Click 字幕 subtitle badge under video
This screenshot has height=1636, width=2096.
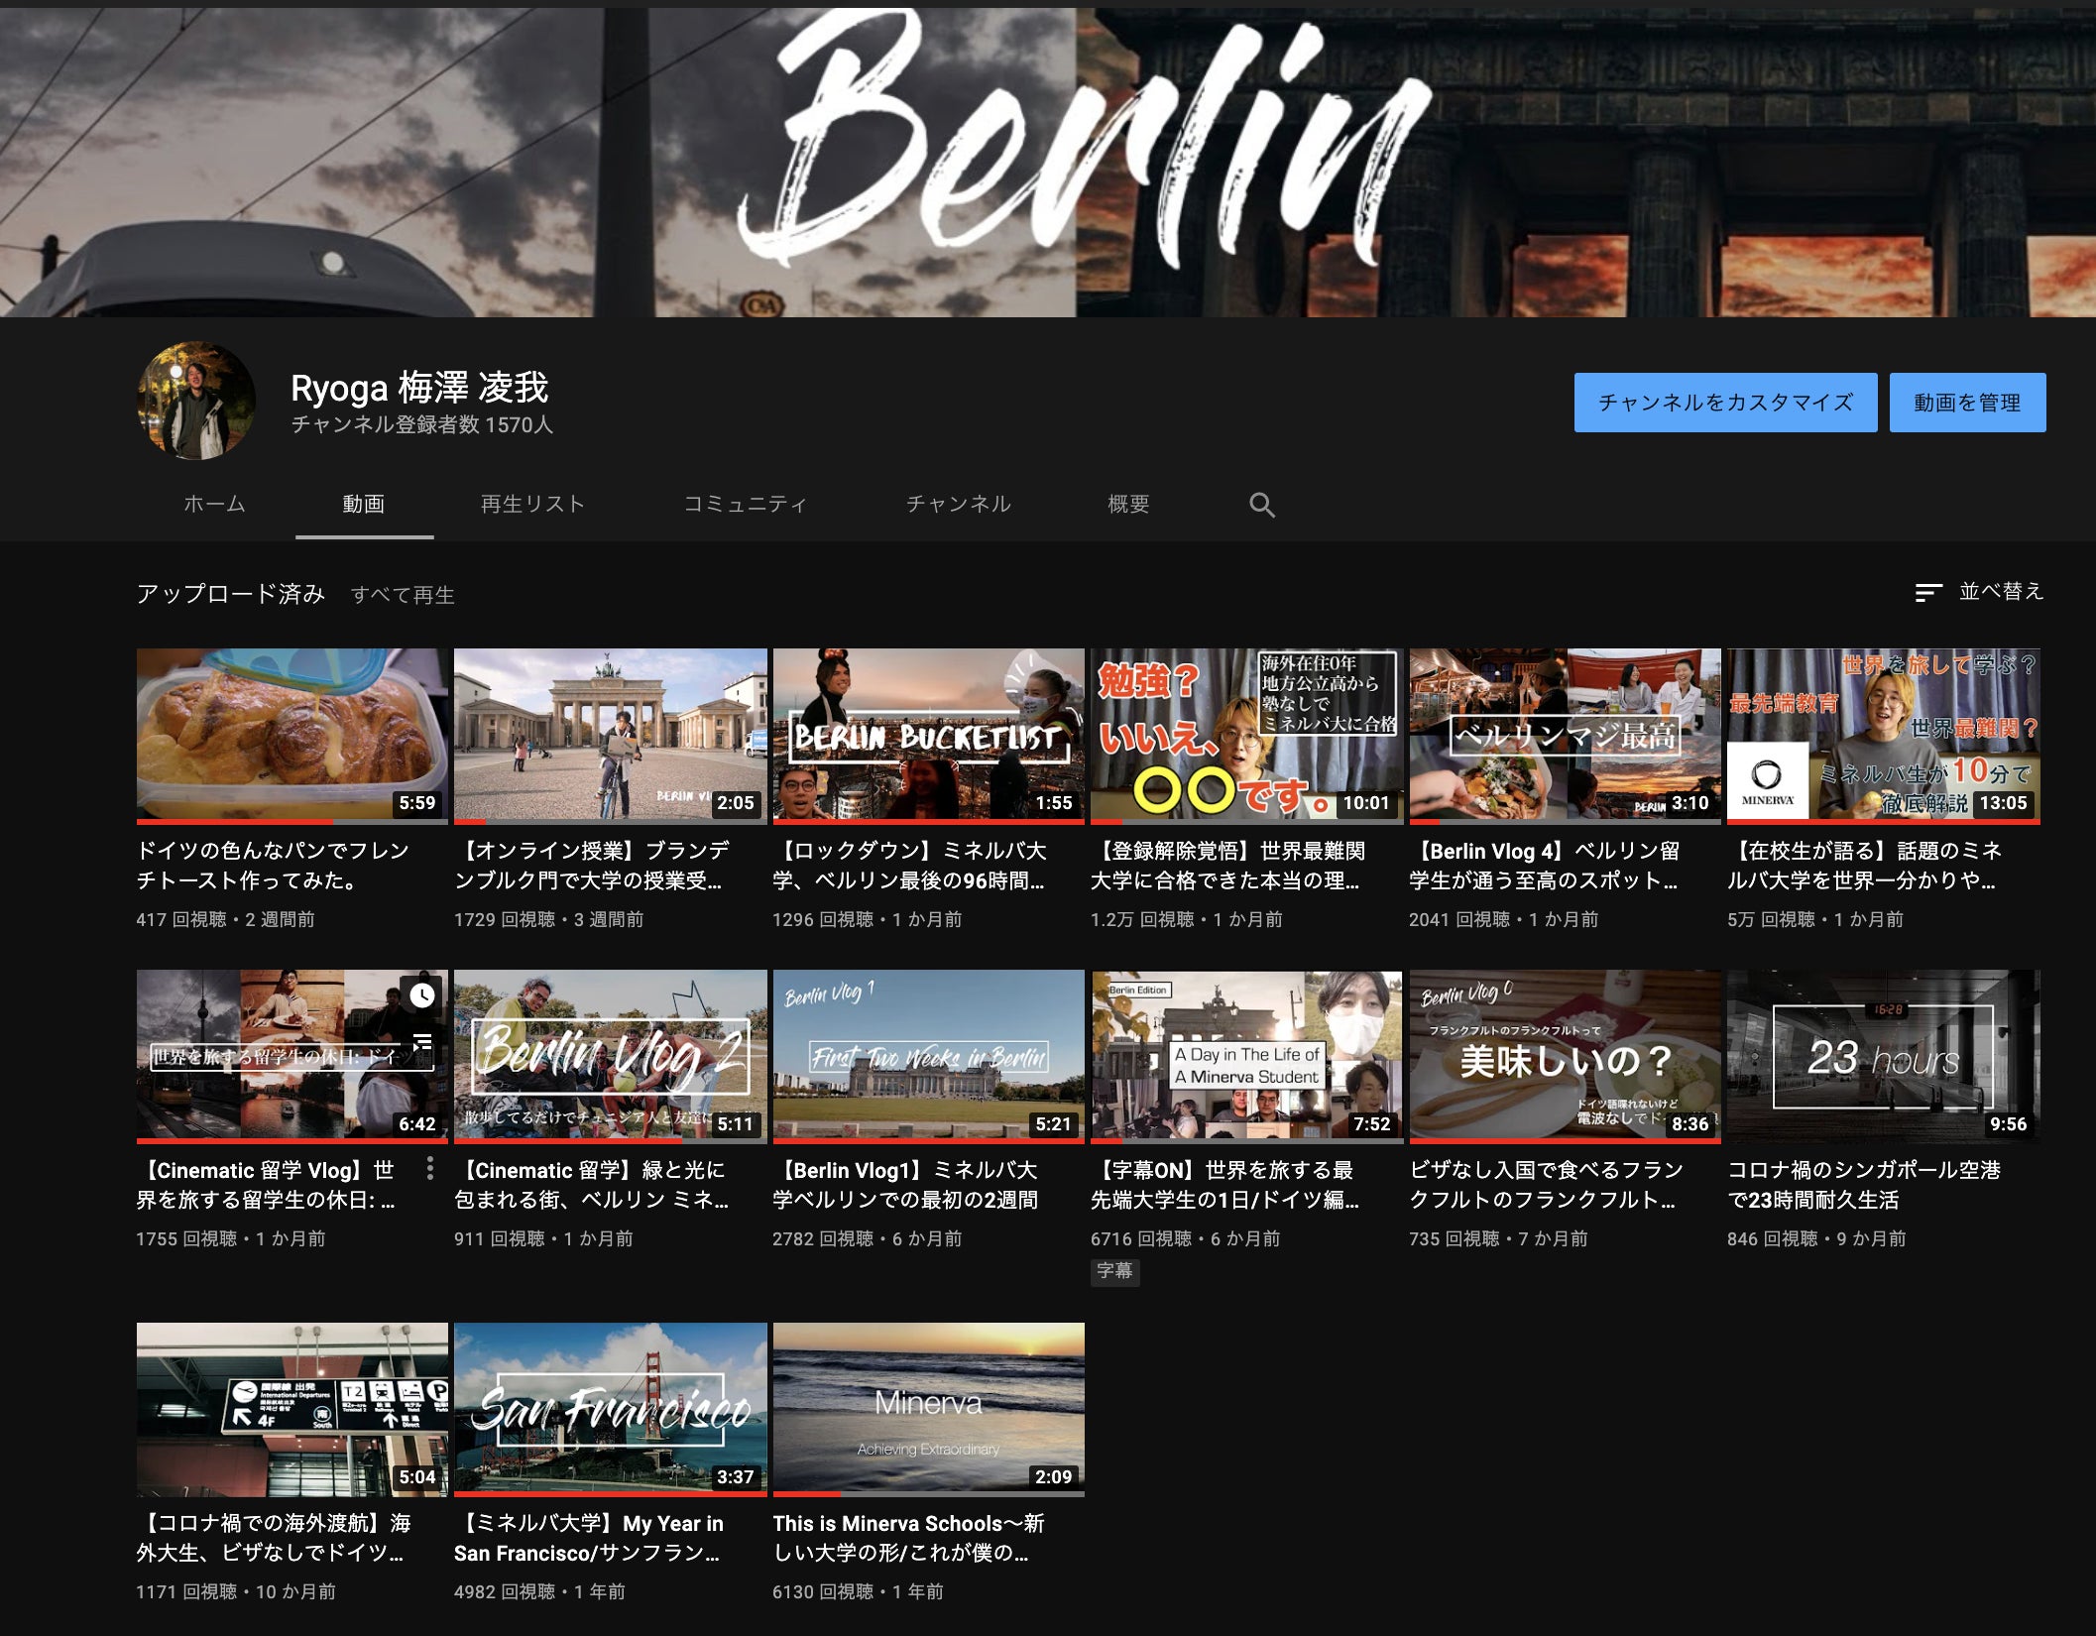click(x=1114, y=1271)
